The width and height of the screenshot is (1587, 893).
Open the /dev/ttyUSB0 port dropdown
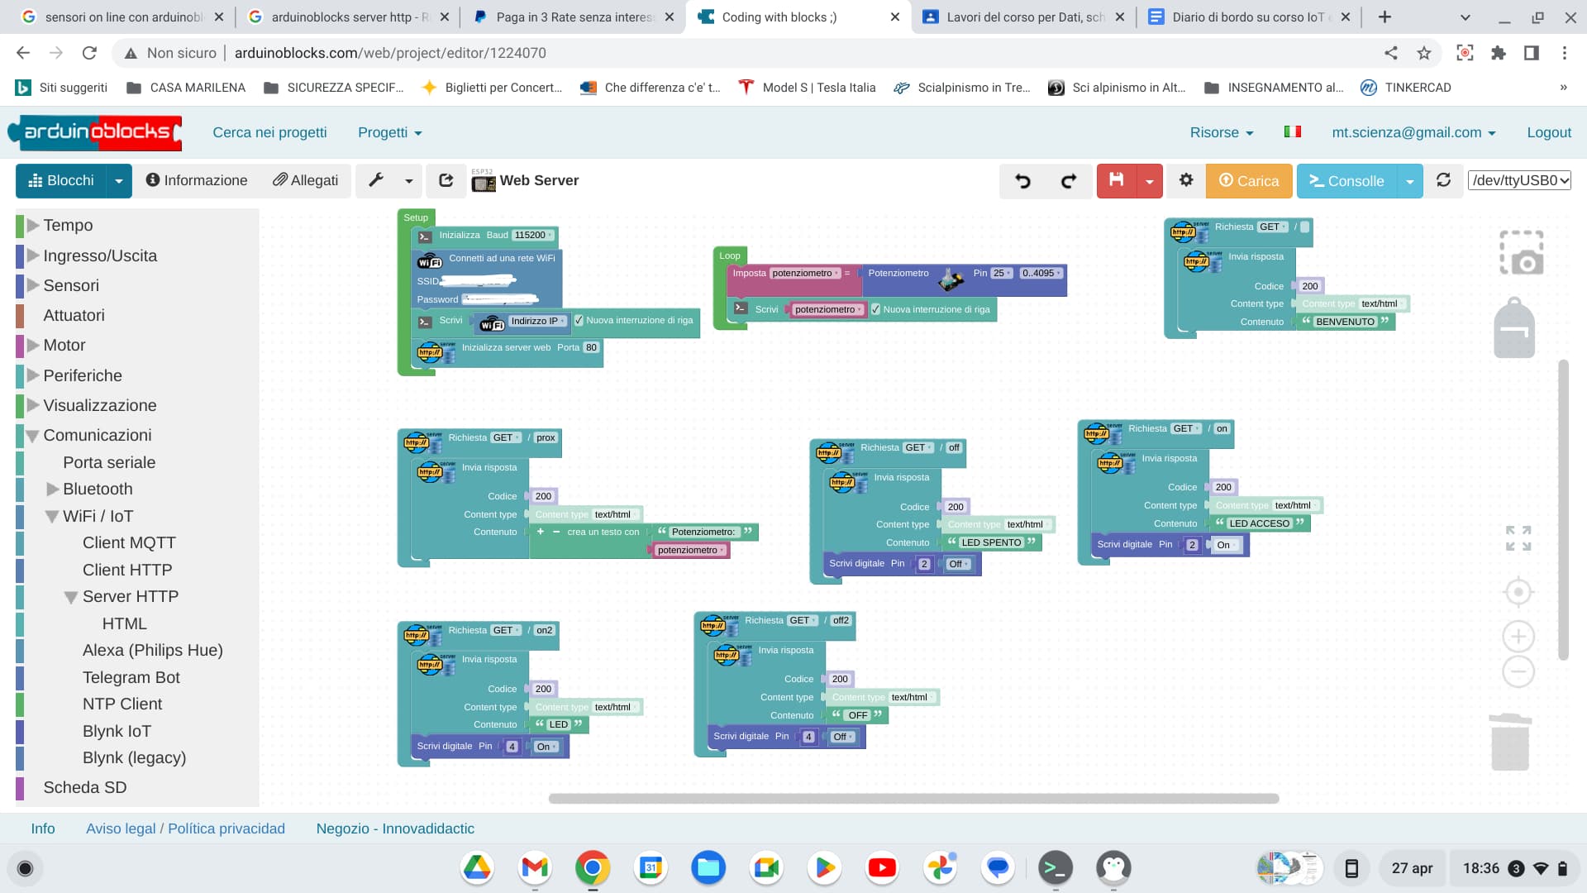coord(1519,180)
